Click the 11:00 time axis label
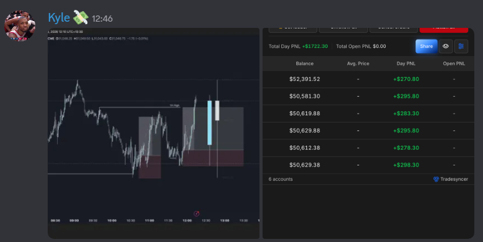This screenshot has width=483, height=242. click(149, 220)
